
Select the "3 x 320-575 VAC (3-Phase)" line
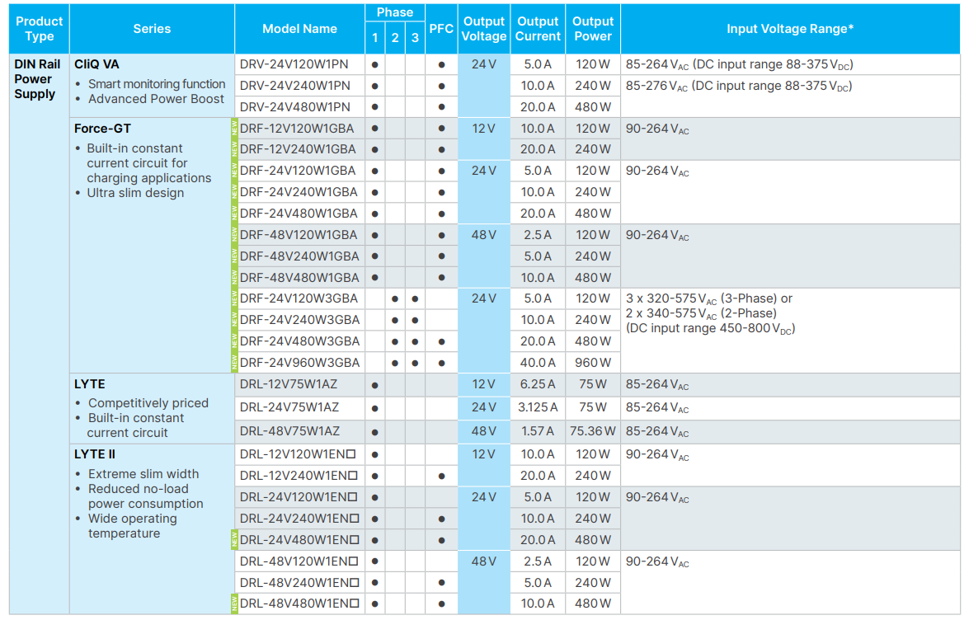point(709,299)
